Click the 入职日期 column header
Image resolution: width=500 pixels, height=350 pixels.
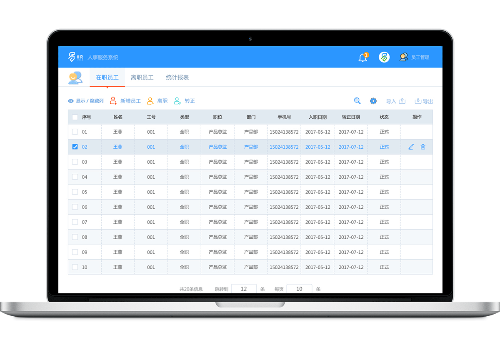coord(317,117)
